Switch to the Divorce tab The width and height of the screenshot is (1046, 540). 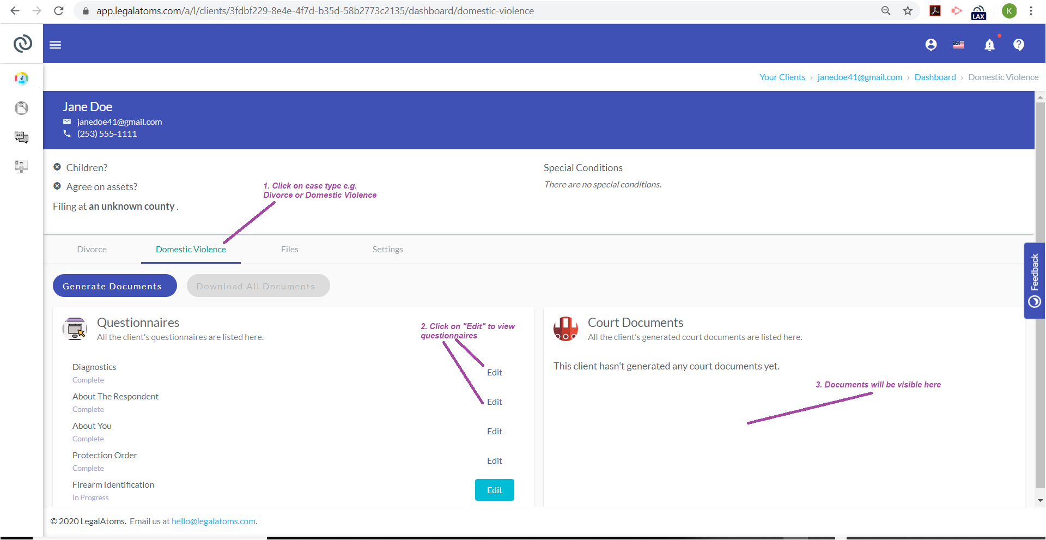point(92,249)
